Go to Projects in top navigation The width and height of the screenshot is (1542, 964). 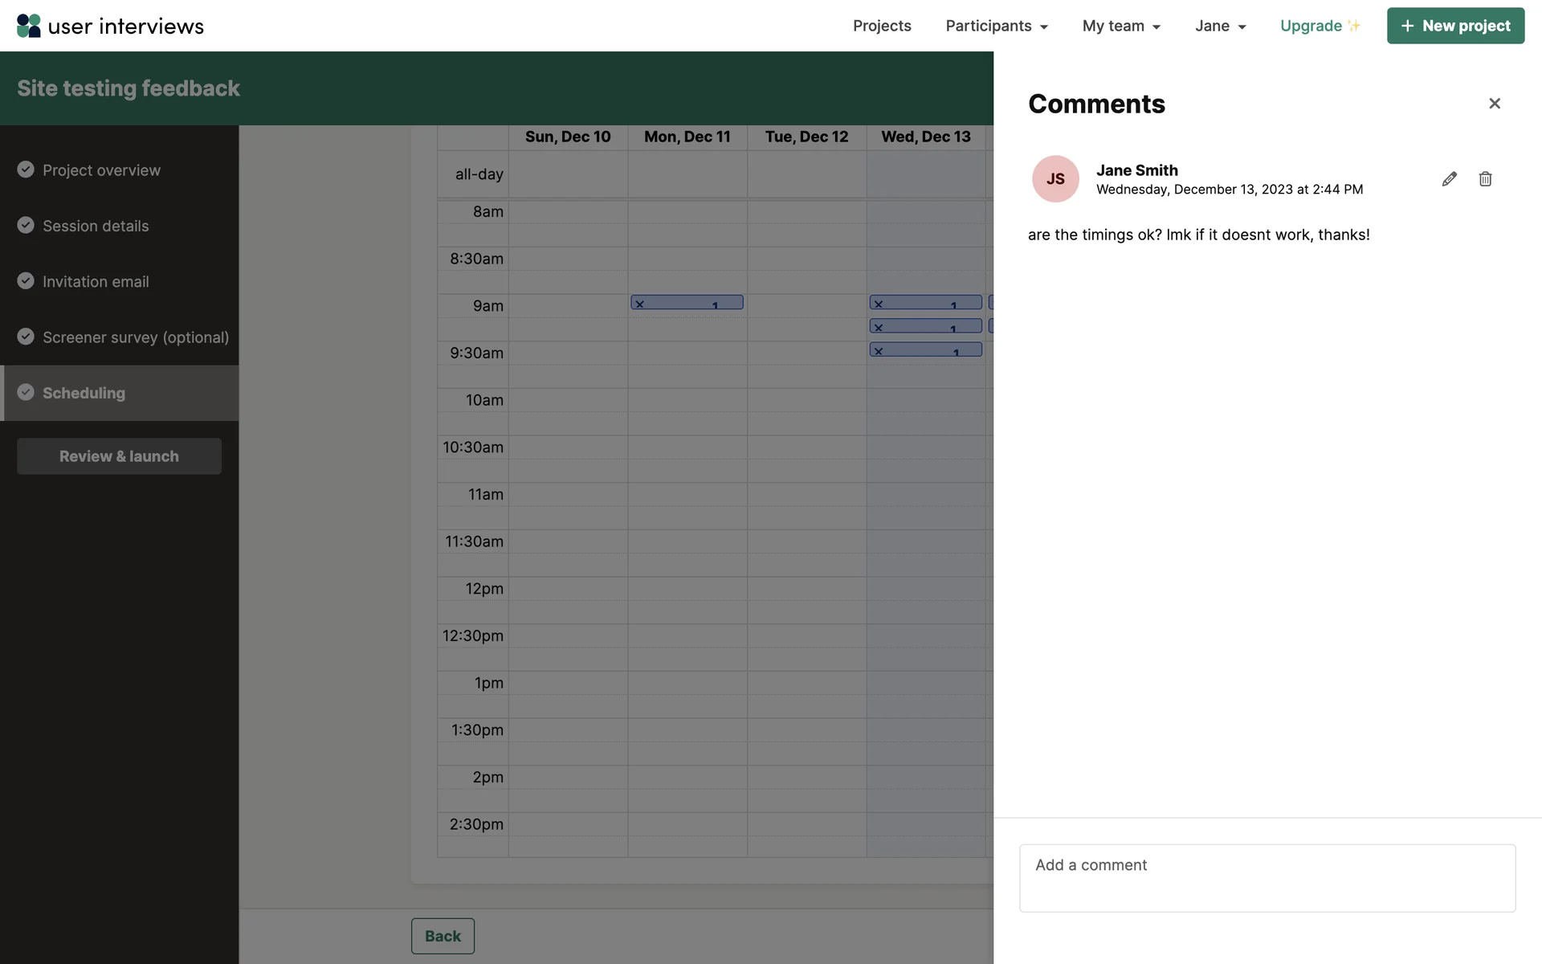(x=882, y=26)
